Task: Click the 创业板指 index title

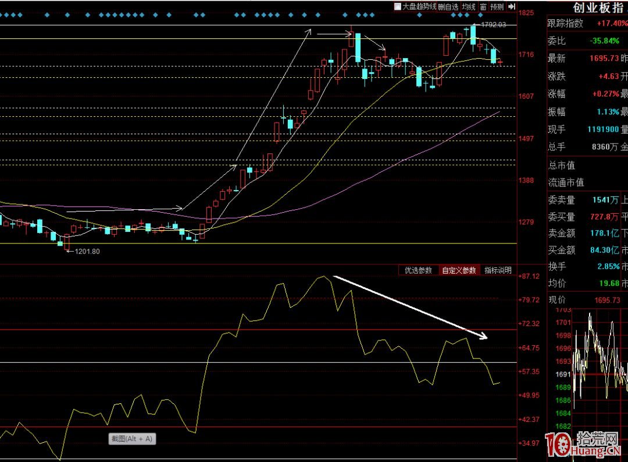Action: point(599,8)
